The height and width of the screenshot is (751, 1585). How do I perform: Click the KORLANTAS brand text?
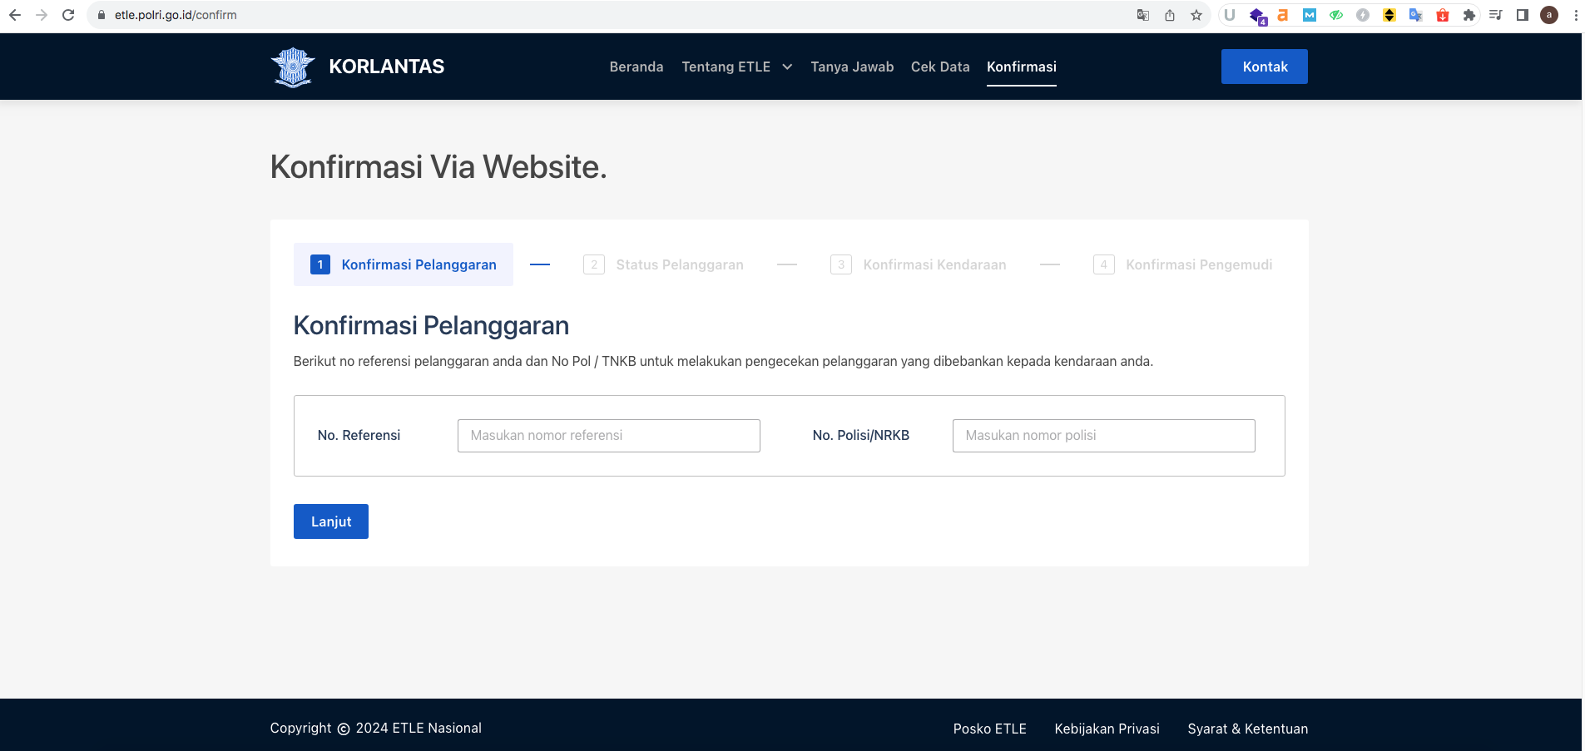click(387, 67)
